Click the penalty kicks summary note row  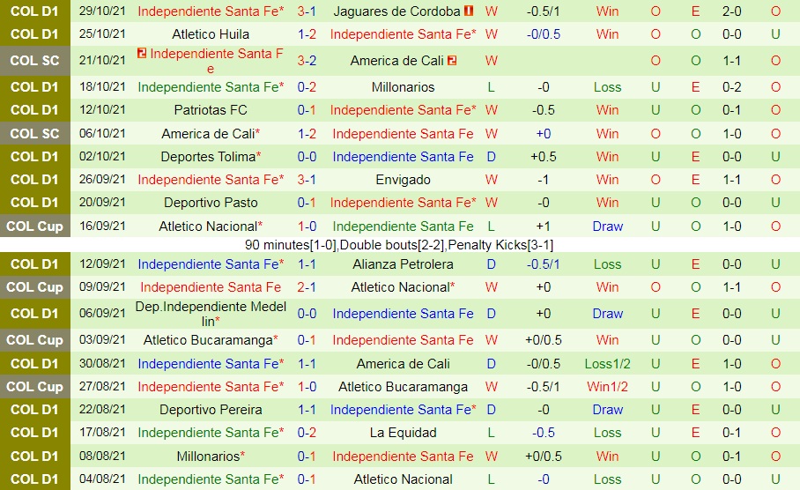[x=400, y=245]
